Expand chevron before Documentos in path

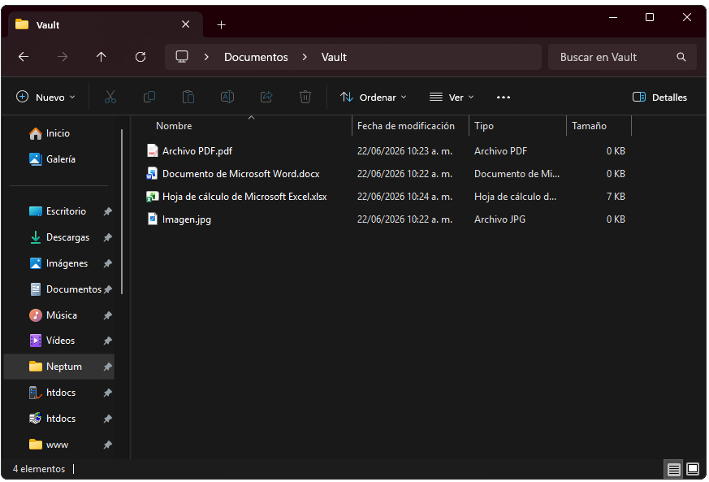(x=206, y=57)
